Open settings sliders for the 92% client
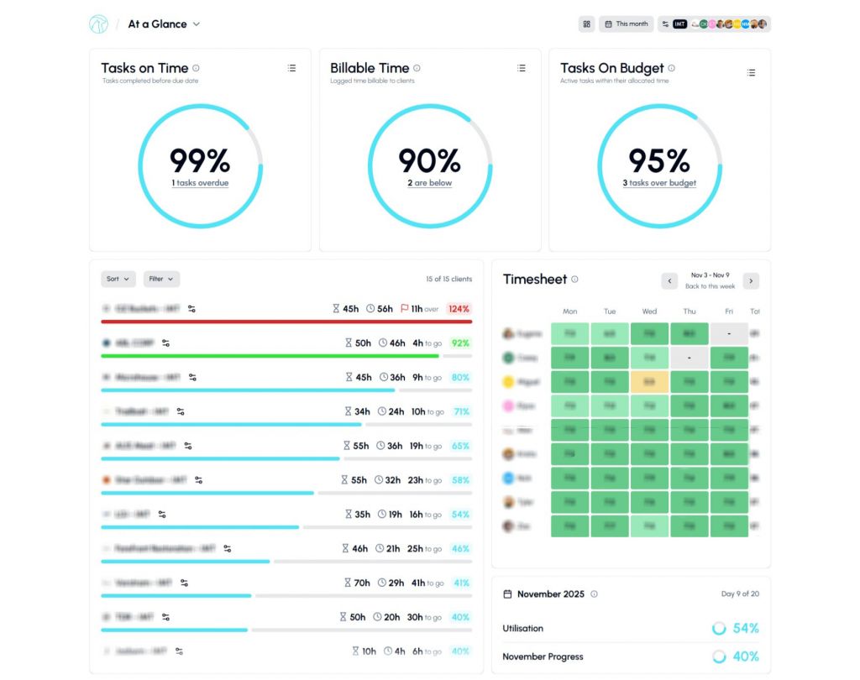 coord(165,343)
